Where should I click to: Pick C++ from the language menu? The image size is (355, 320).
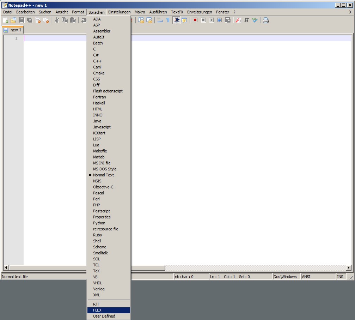click(x=109, y=61)
